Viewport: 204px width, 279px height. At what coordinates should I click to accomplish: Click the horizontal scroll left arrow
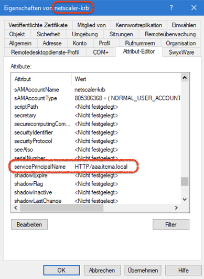16,208
